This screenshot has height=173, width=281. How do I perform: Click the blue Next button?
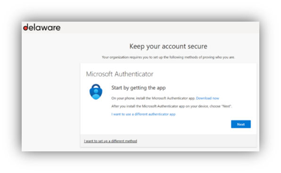pos(241,124)
